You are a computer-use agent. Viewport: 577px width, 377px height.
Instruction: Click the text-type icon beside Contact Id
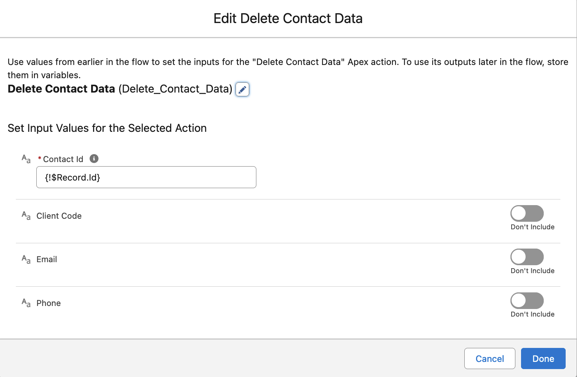[26, 159]
